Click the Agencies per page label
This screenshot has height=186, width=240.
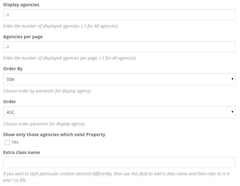[23, 36]
